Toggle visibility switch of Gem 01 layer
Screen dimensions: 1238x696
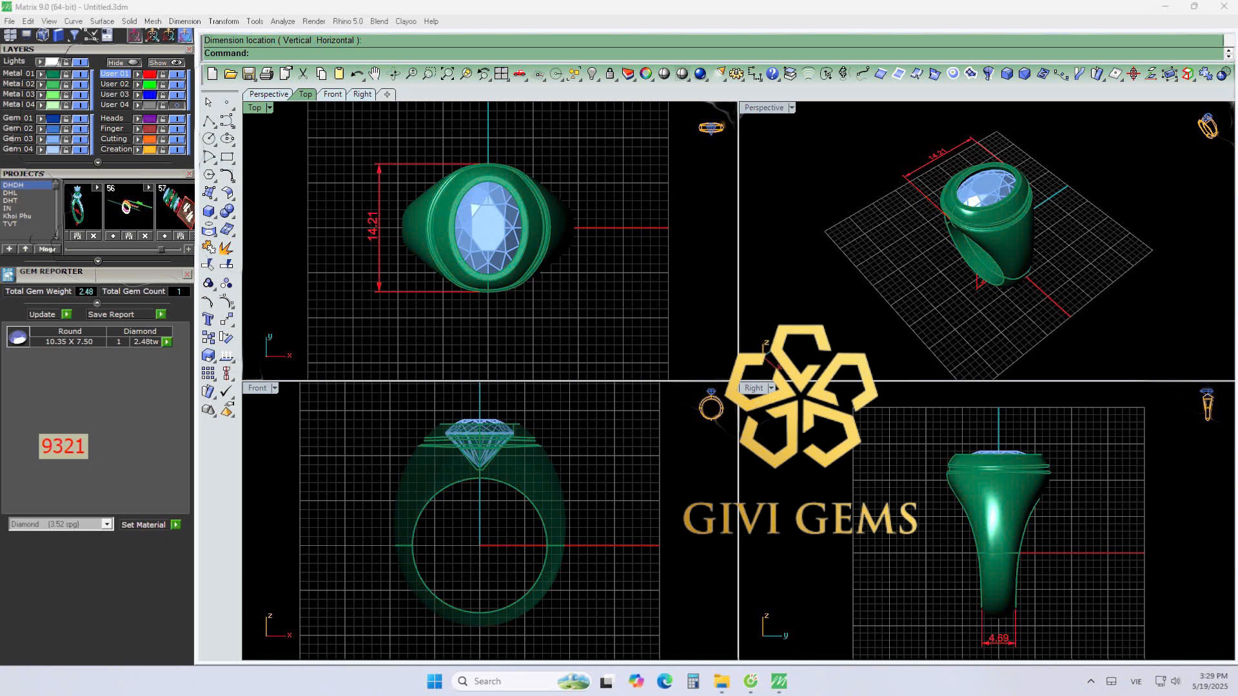tap(81, 119)
